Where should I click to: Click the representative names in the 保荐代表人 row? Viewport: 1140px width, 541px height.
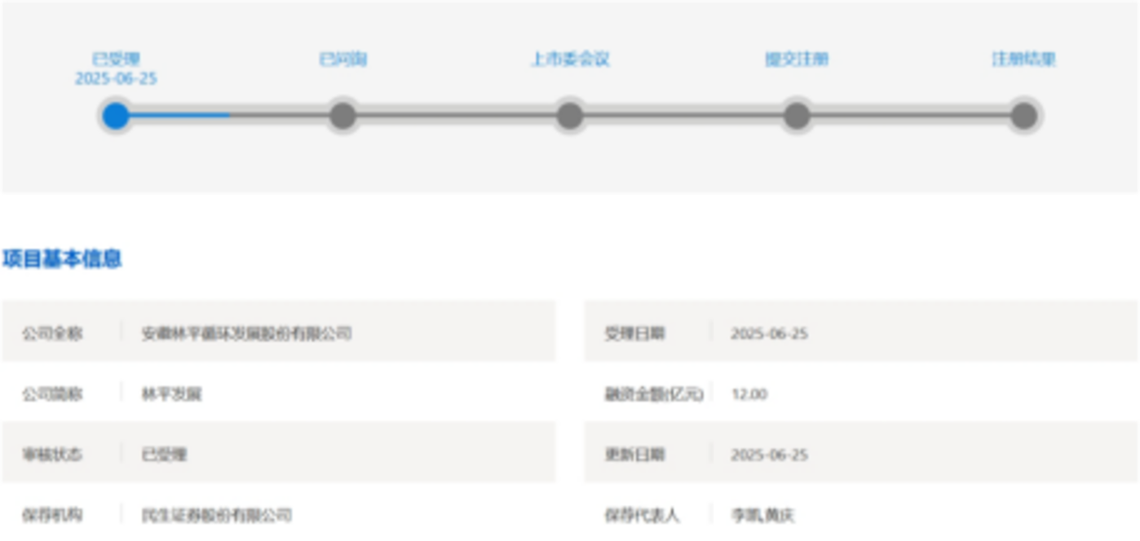click(762, 515)
